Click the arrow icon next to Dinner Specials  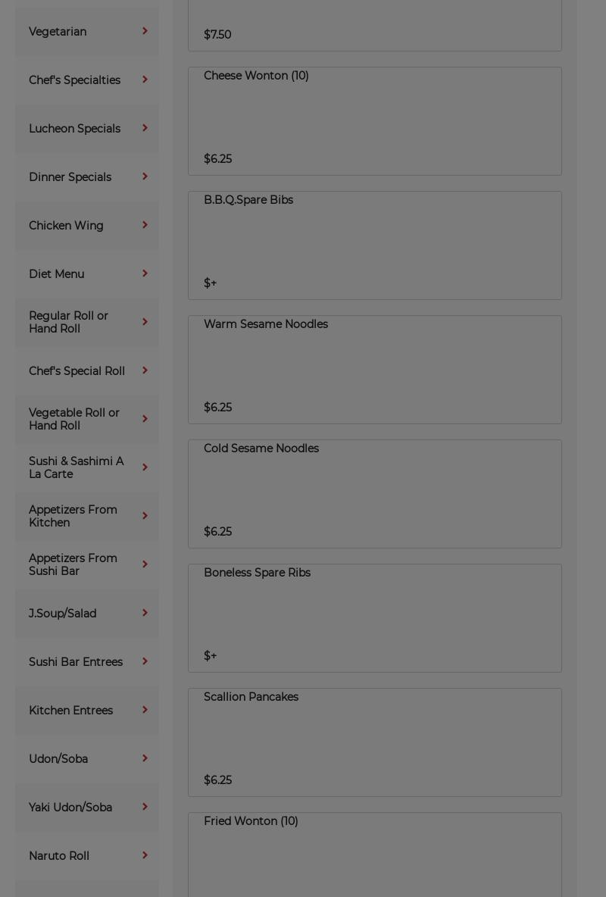coord(145,177)
